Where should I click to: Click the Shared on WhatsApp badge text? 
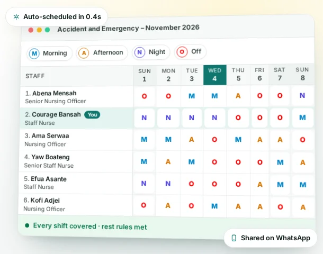click(x=275, y=238)
